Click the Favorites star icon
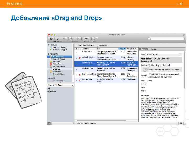The width and height of the screenshot is (189, 142). (51, 62)
